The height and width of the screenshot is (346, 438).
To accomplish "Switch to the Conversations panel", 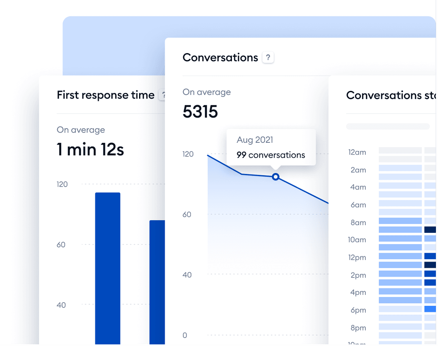I will [x=220, y=57].
